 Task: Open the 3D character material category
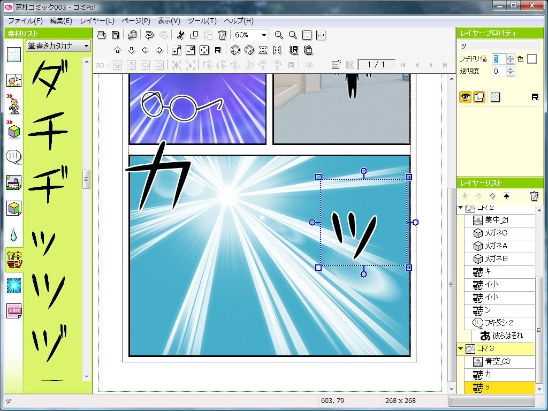(x=14, y=104)
